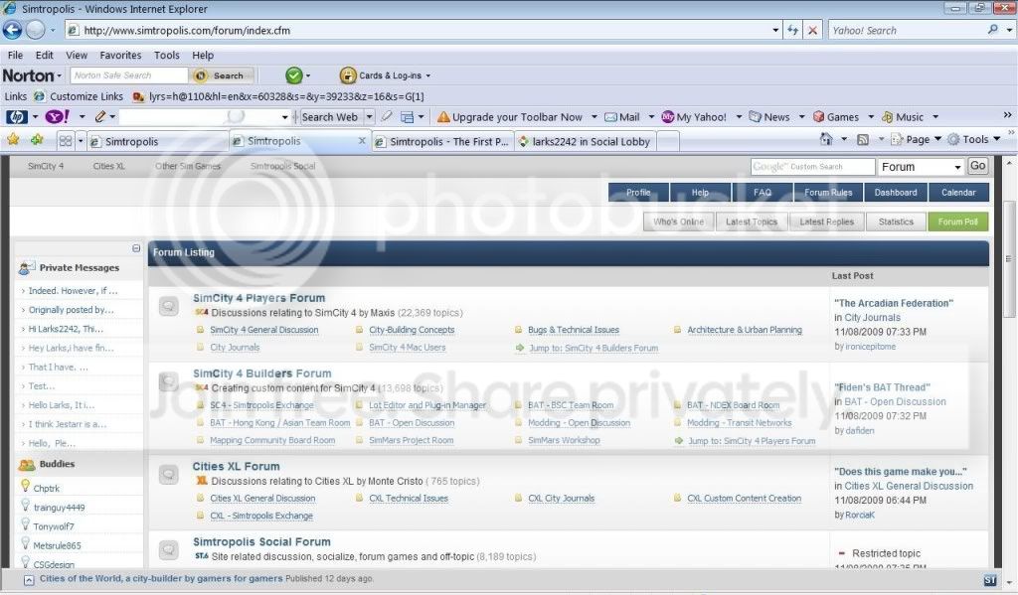Open the Cities XL Forum link
1018x595 pixels.
(x=236, y=466)
